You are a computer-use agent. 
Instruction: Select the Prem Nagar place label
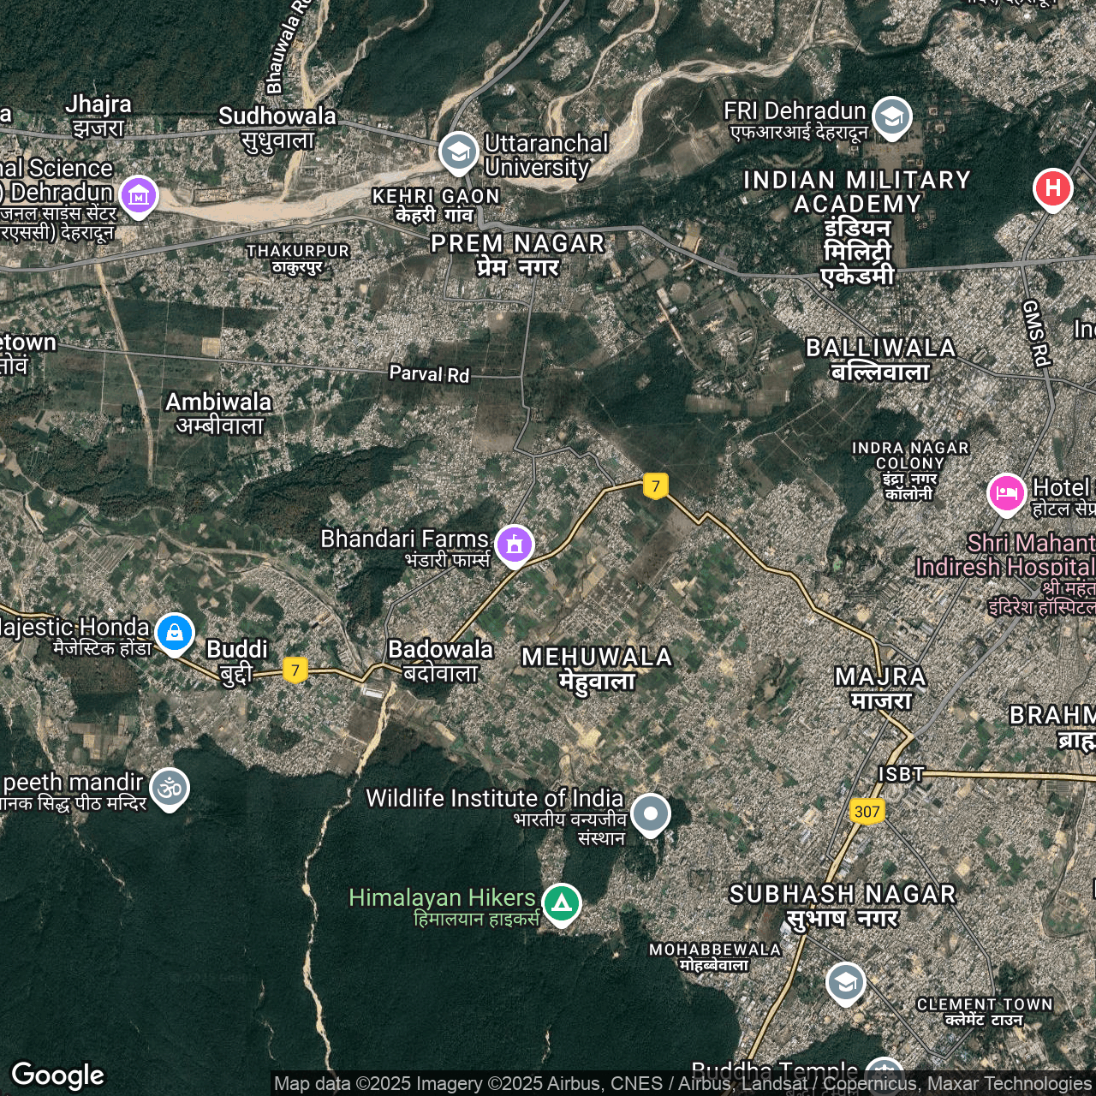518,255
